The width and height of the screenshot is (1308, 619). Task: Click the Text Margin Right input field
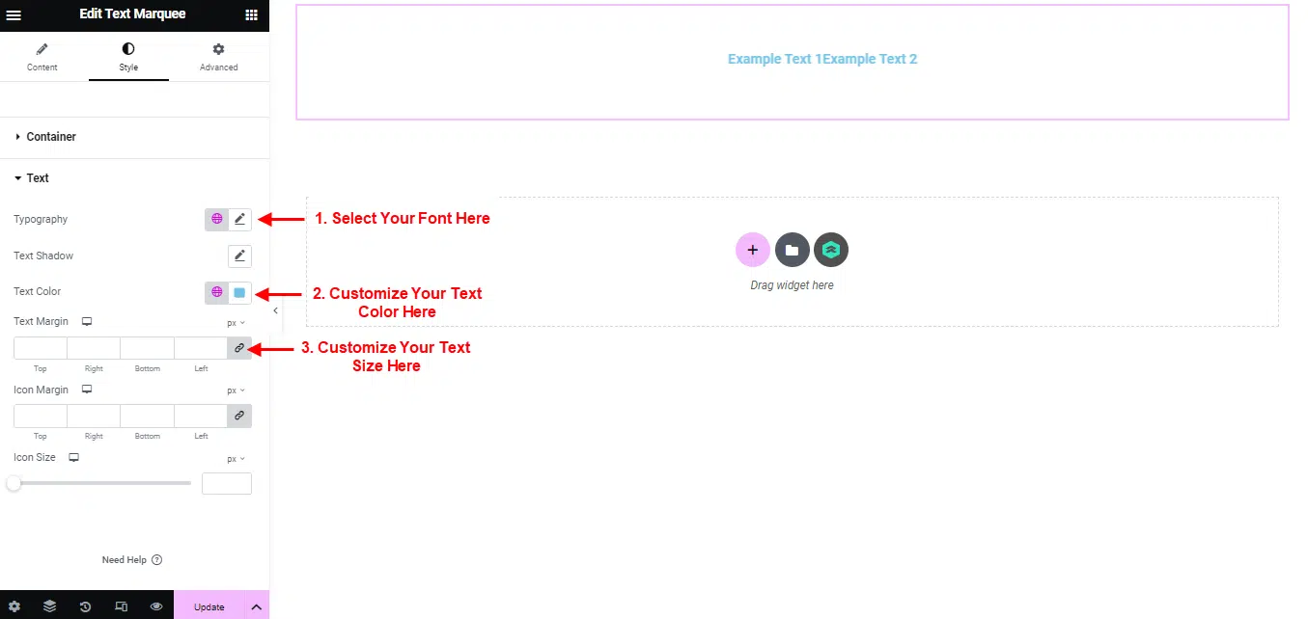tap(94, 348)
